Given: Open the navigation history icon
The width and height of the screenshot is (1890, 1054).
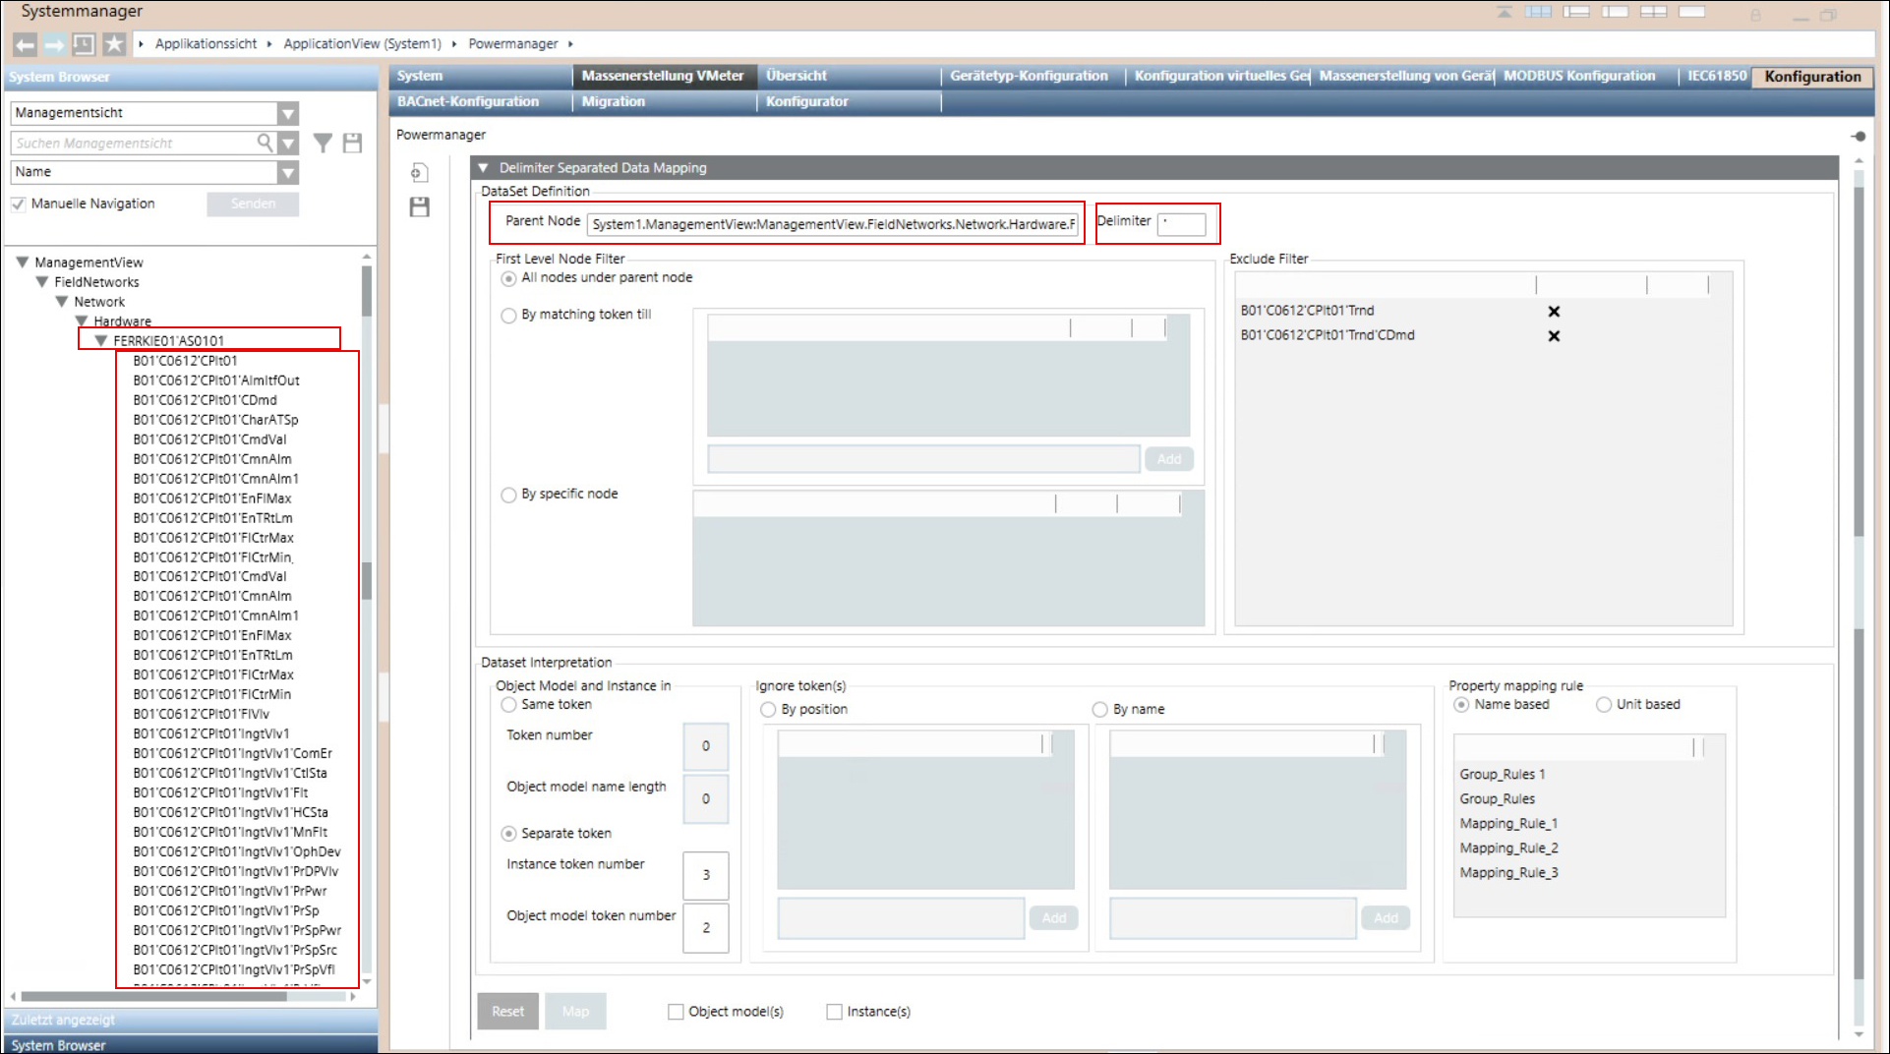Looking at the screenshot, I should pos(85,44).
